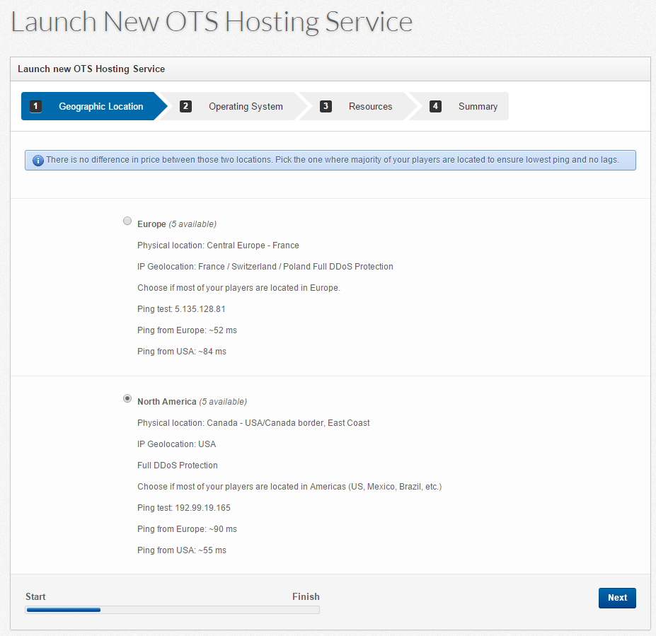Click the Finish label above progress bar
The width and height of the screenshot is (656, 636).
pyautogui.click(x=306, y=596)
